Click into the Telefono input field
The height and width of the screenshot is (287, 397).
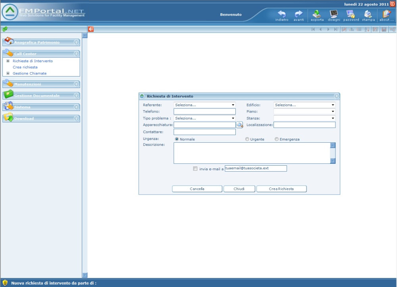tap(204, 111)
